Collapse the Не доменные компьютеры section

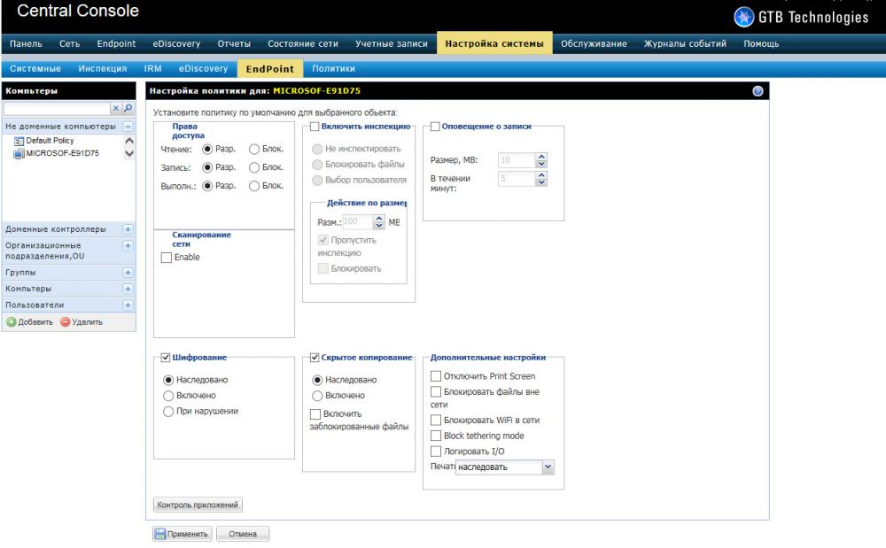point(128,127)
